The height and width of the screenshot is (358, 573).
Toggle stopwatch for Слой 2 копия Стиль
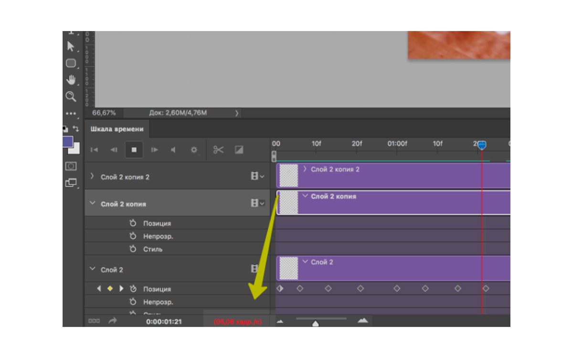[133, 249]
